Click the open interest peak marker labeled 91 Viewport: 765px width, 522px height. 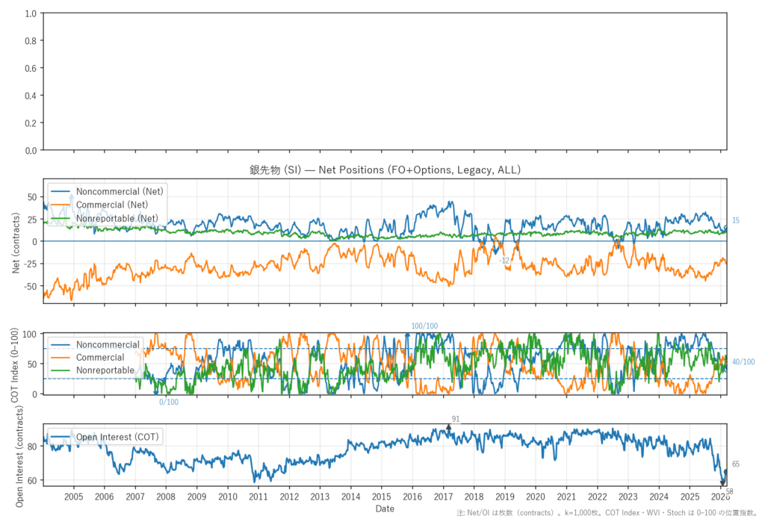click(x=448, y=426)
